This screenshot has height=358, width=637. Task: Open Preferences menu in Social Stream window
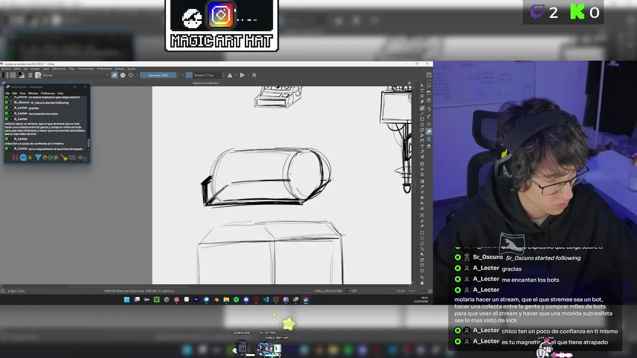pyautogui.click(x=48, y=93)
